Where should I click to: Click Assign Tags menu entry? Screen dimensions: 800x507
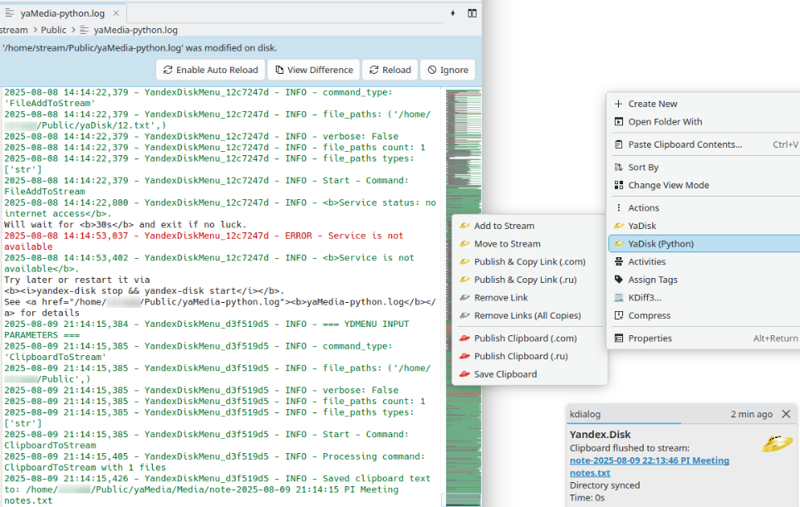(704, 280)
